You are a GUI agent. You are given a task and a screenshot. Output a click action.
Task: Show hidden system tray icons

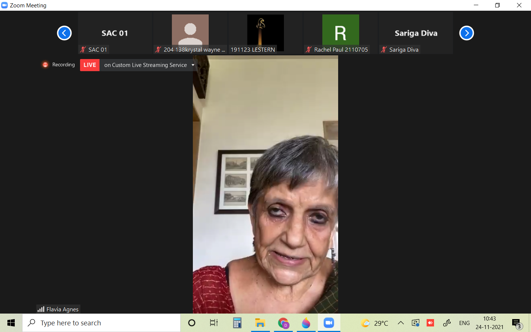[401, 323]
